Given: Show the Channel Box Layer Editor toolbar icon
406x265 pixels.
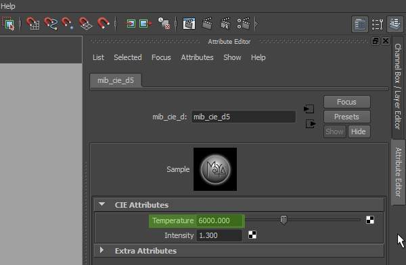Looking at the screenshot, I should (395, 24).
